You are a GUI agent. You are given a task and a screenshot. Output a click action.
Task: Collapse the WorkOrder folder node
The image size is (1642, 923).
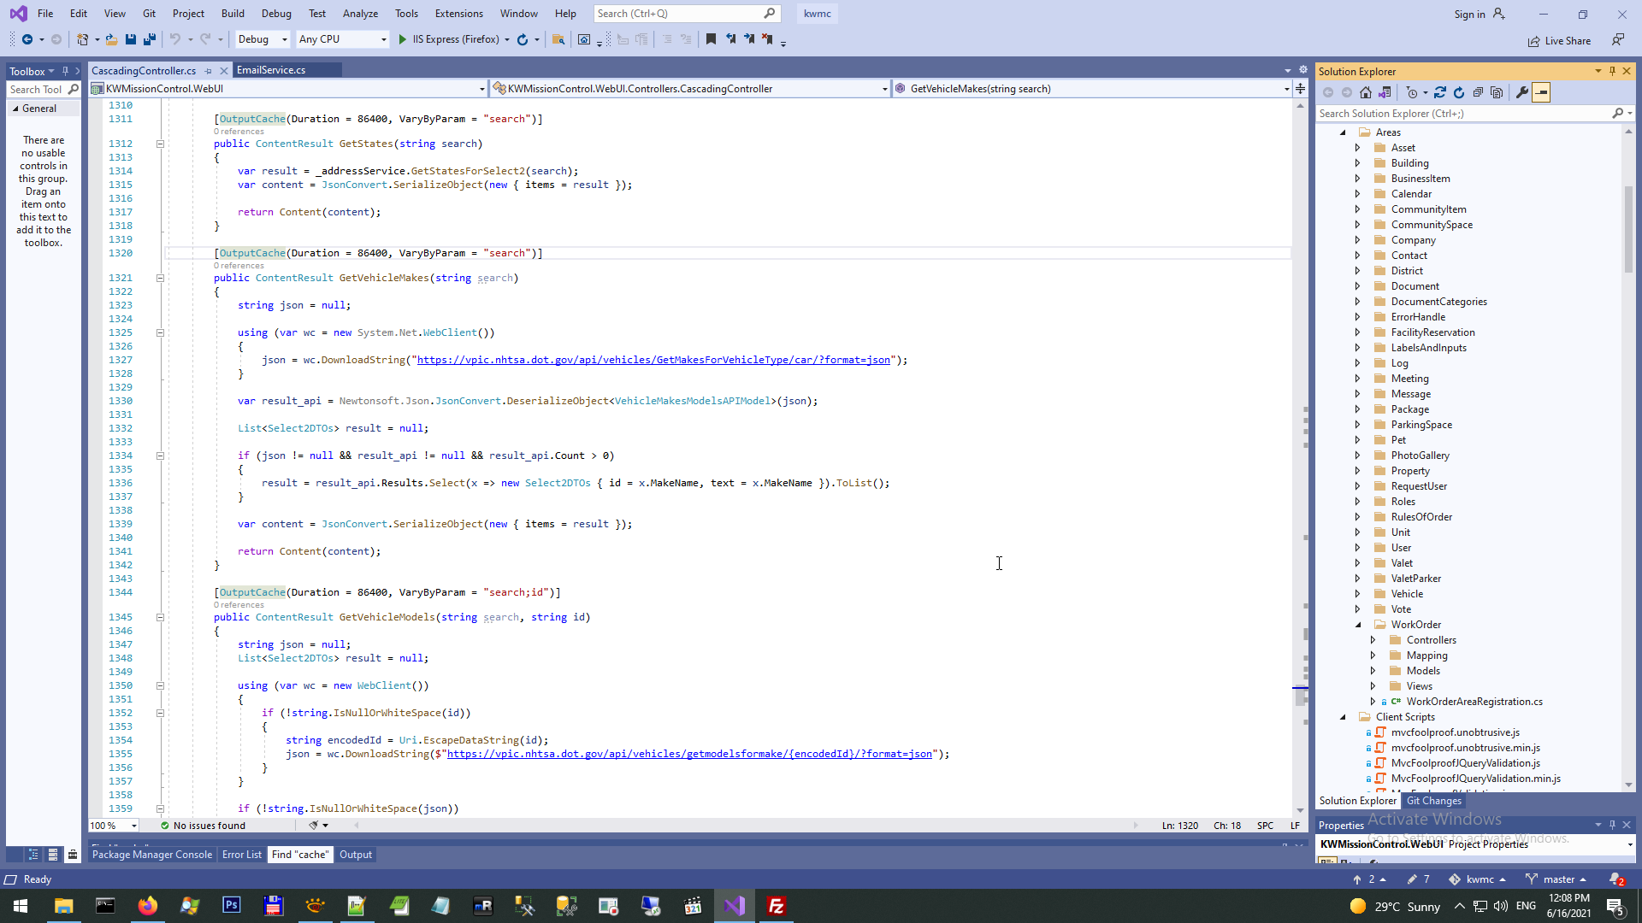[x=1357, y=625]
